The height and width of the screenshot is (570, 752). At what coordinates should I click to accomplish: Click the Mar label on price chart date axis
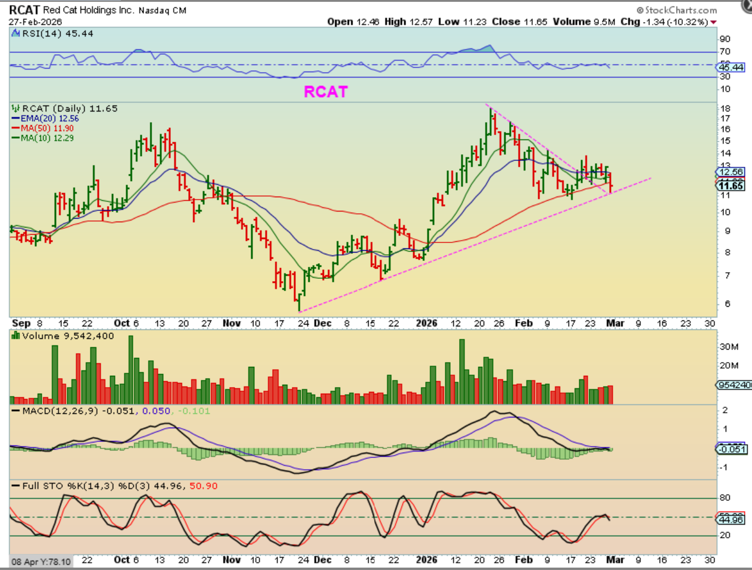point(615,323)
